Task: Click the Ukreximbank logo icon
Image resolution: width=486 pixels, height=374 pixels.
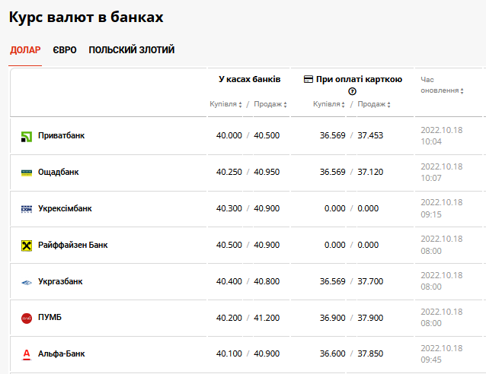Action: (x=27, y=209)
